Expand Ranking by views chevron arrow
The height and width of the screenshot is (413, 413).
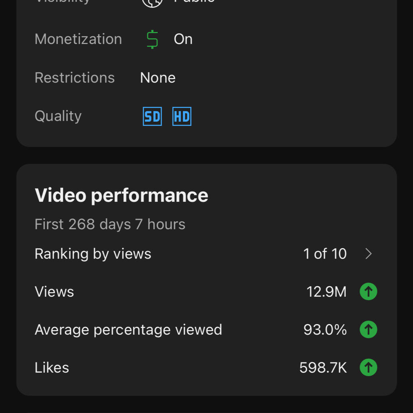368,254
